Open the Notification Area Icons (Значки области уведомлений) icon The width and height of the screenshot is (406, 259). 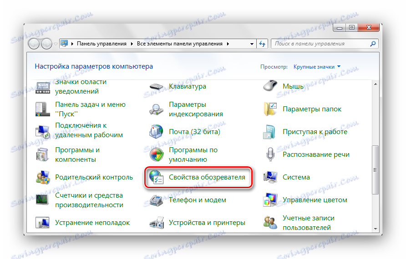tap(43, 88)
